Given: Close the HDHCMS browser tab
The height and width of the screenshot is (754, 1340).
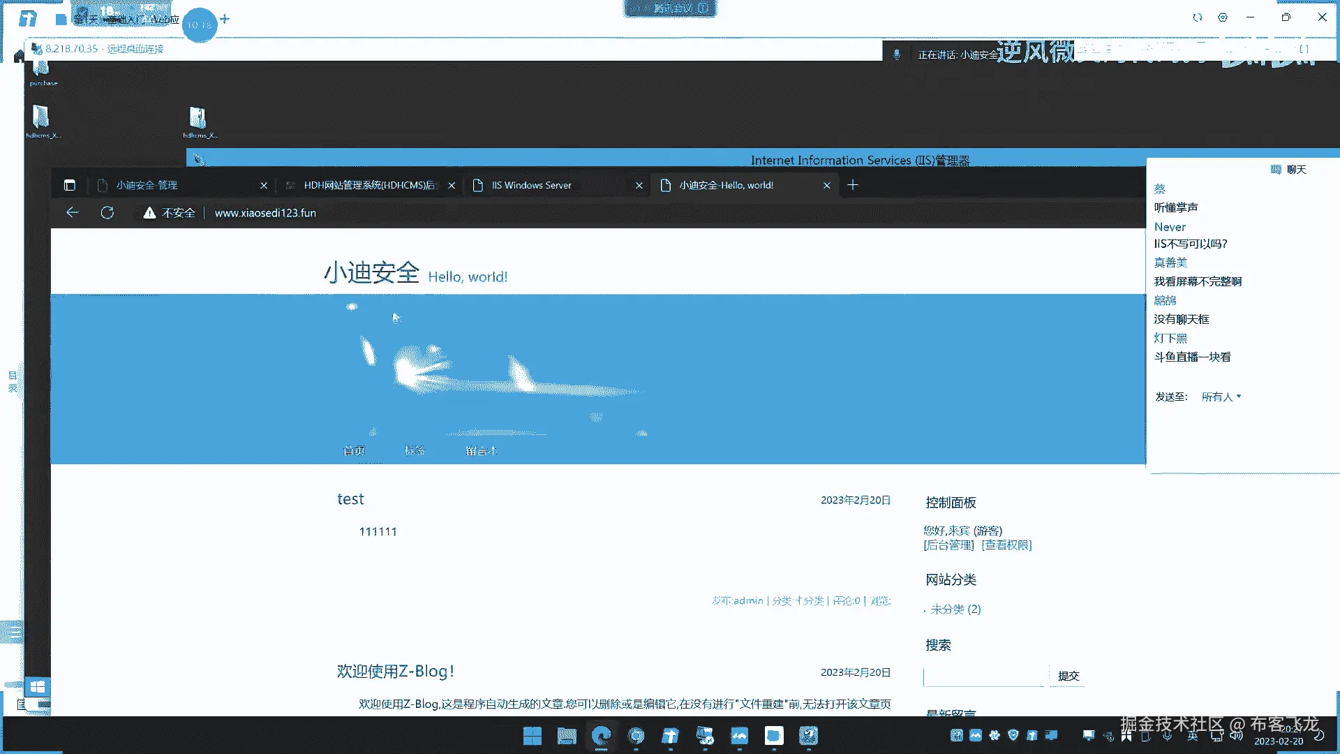Looking at the screenshot, I should point(452,185).
